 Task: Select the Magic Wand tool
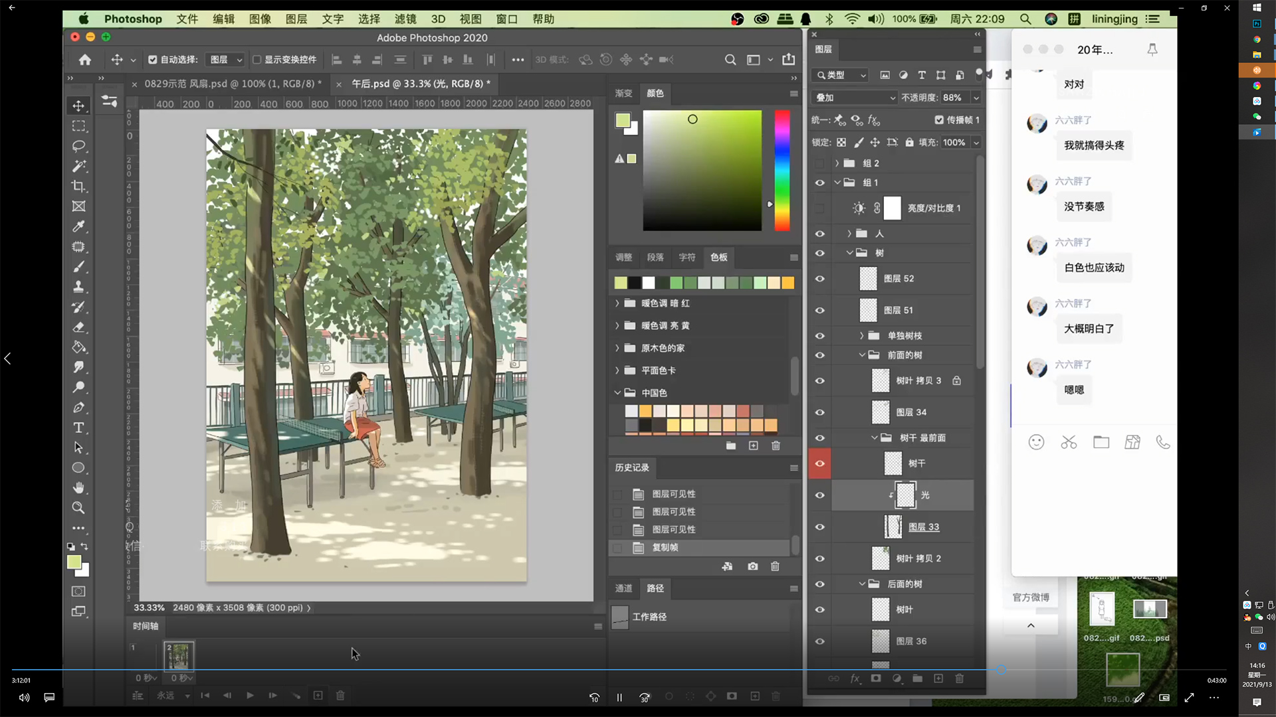pyautogui.click(x=78, y=166)
